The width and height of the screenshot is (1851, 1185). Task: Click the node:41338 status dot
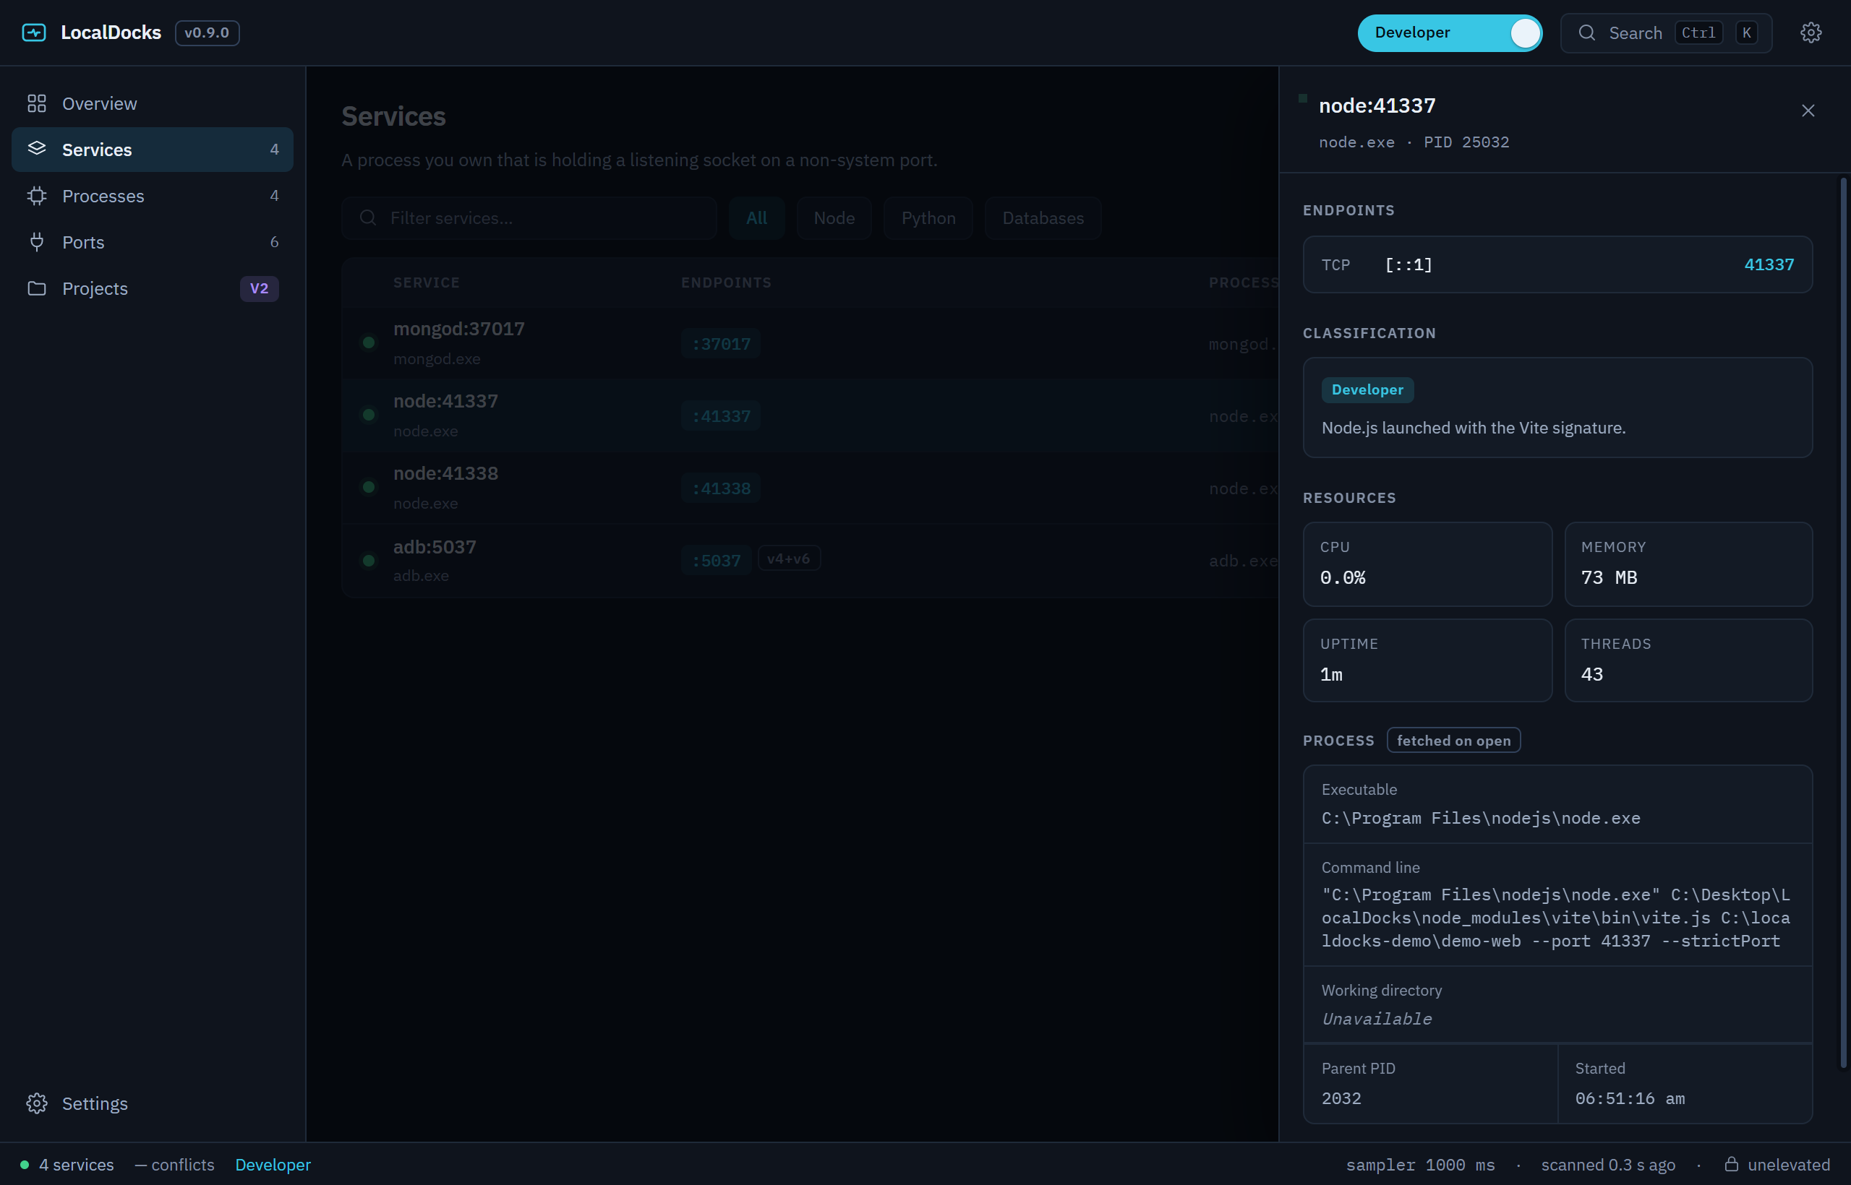click(369, 487)
